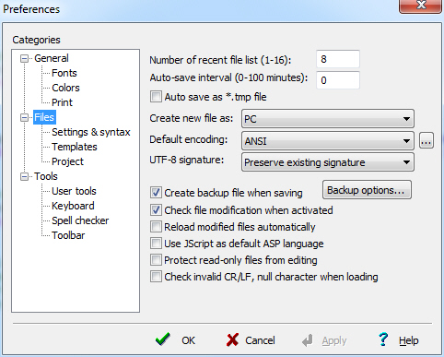Open the User tools category
The image size is (444, 357).
(x=74, y=191)
